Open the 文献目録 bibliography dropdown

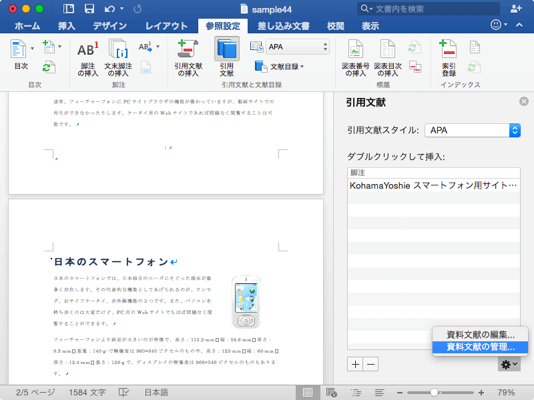tap(279, 67)
